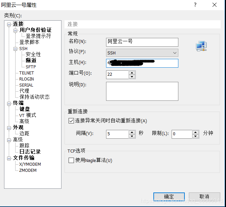This screenshot has height=207, width=226.
Task: Select 边距 tree item
Action: [24, 134]
